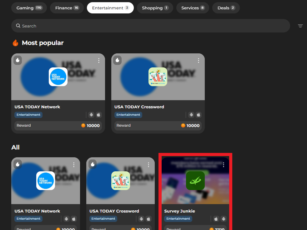The image size is (307, 230).
Task: Click USA TODAY Network logo in All section
Action: 46,181
